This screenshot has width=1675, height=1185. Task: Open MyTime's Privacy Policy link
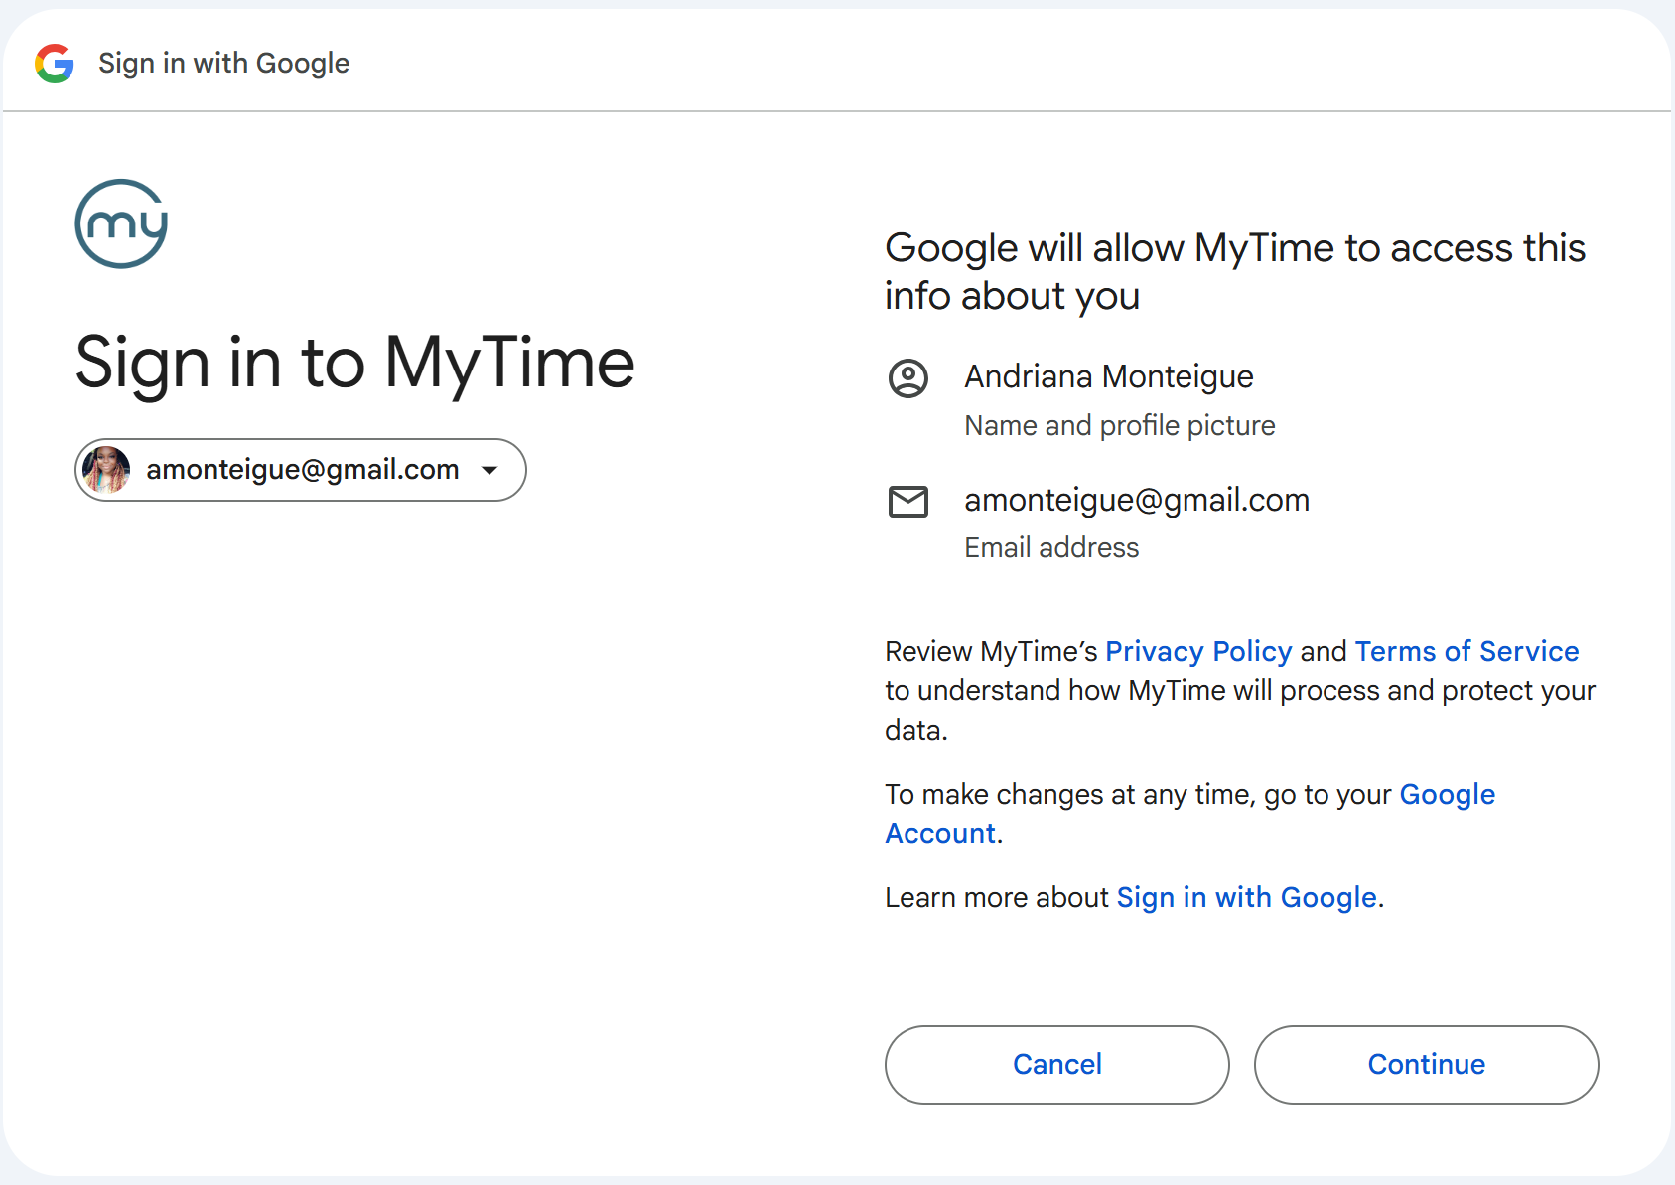tap(1198, 651)
